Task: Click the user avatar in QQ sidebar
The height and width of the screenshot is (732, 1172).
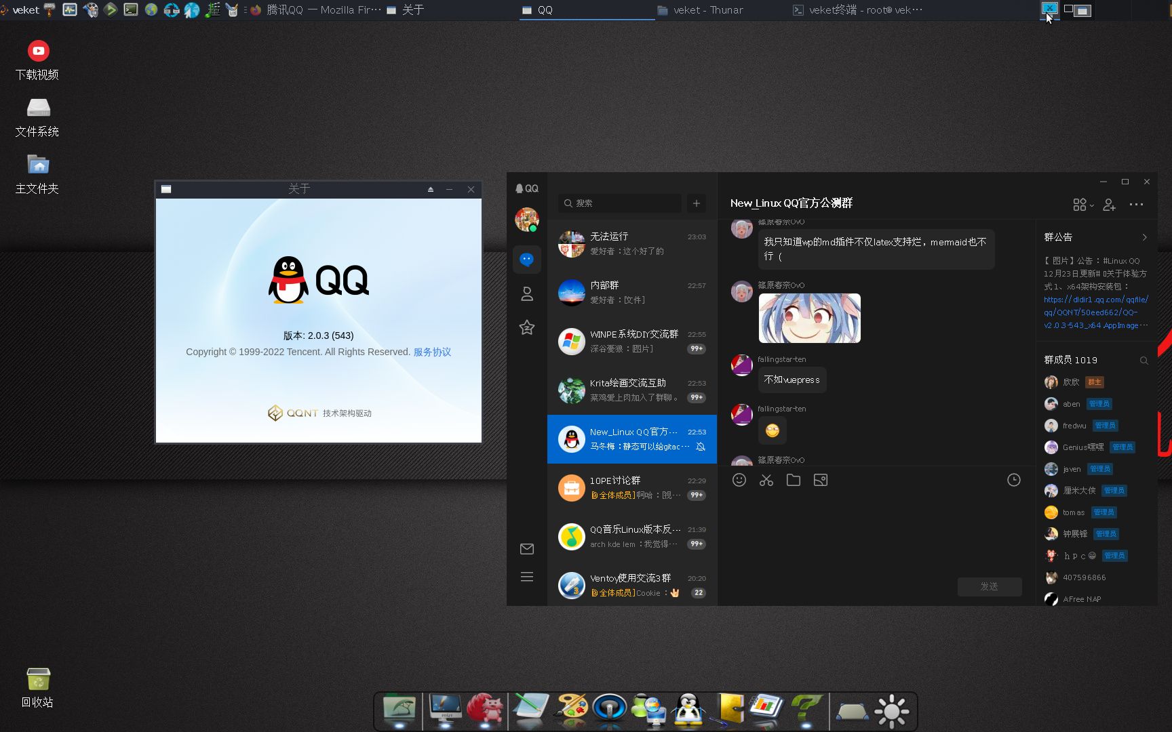Action: 526,220
